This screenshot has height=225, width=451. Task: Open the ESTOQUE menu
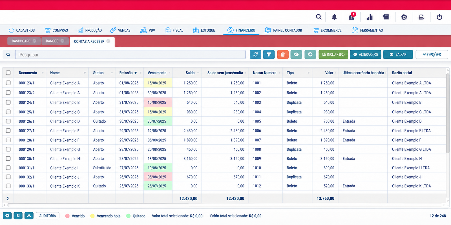tap(204, 30)
